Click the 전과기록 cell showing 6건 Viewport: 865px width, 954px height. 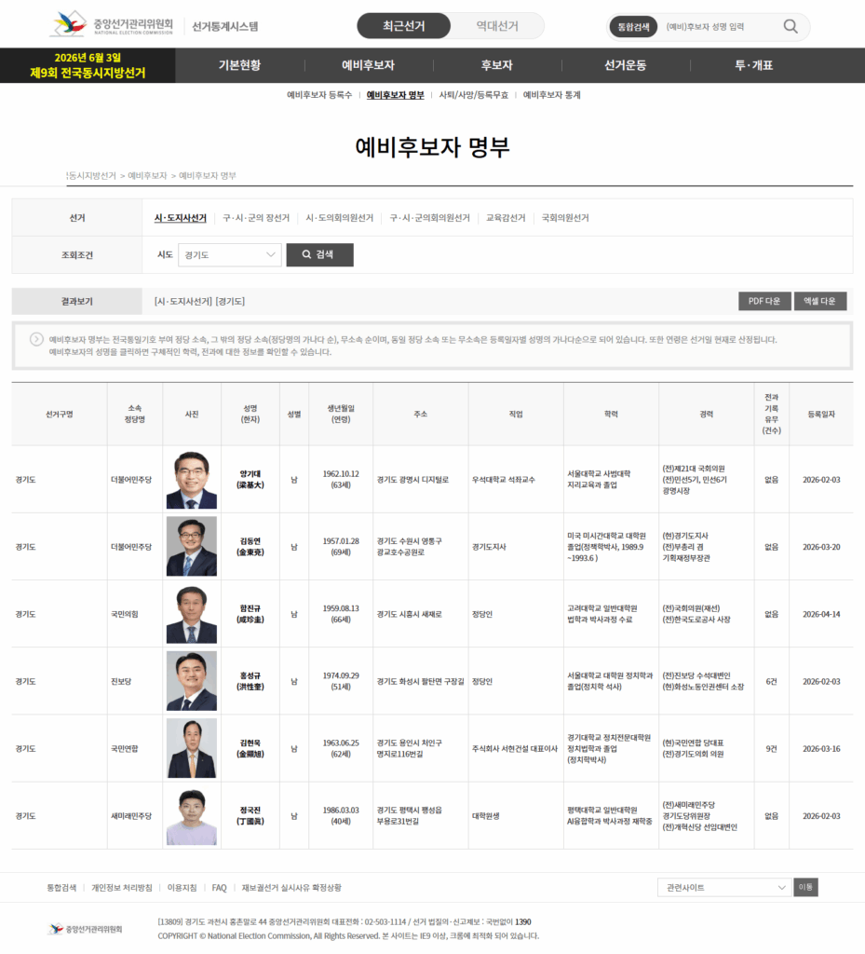pos(771,681)
